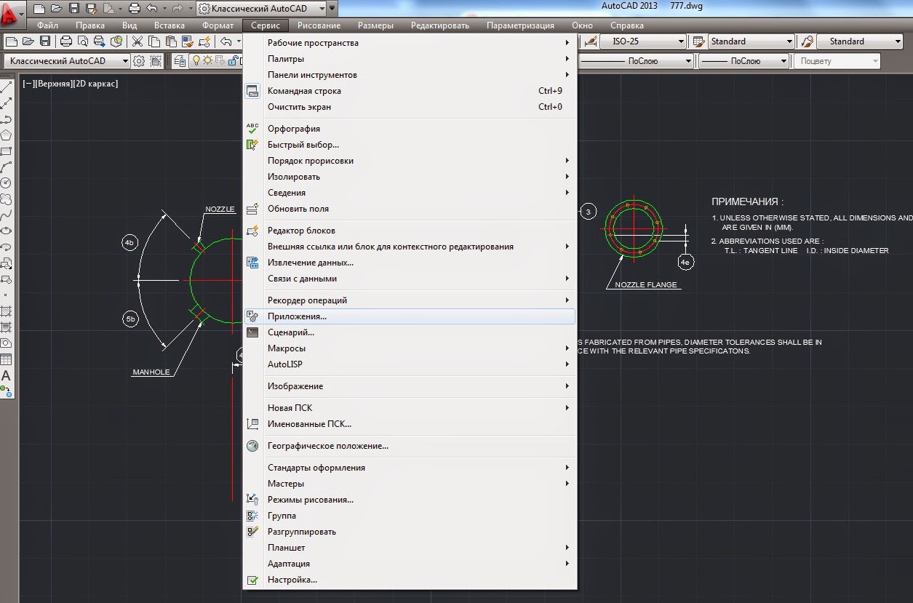The height and width of the screenshot is (603, 913).
Task: Click the Table Style icon
Action: (x=698, y=41)
